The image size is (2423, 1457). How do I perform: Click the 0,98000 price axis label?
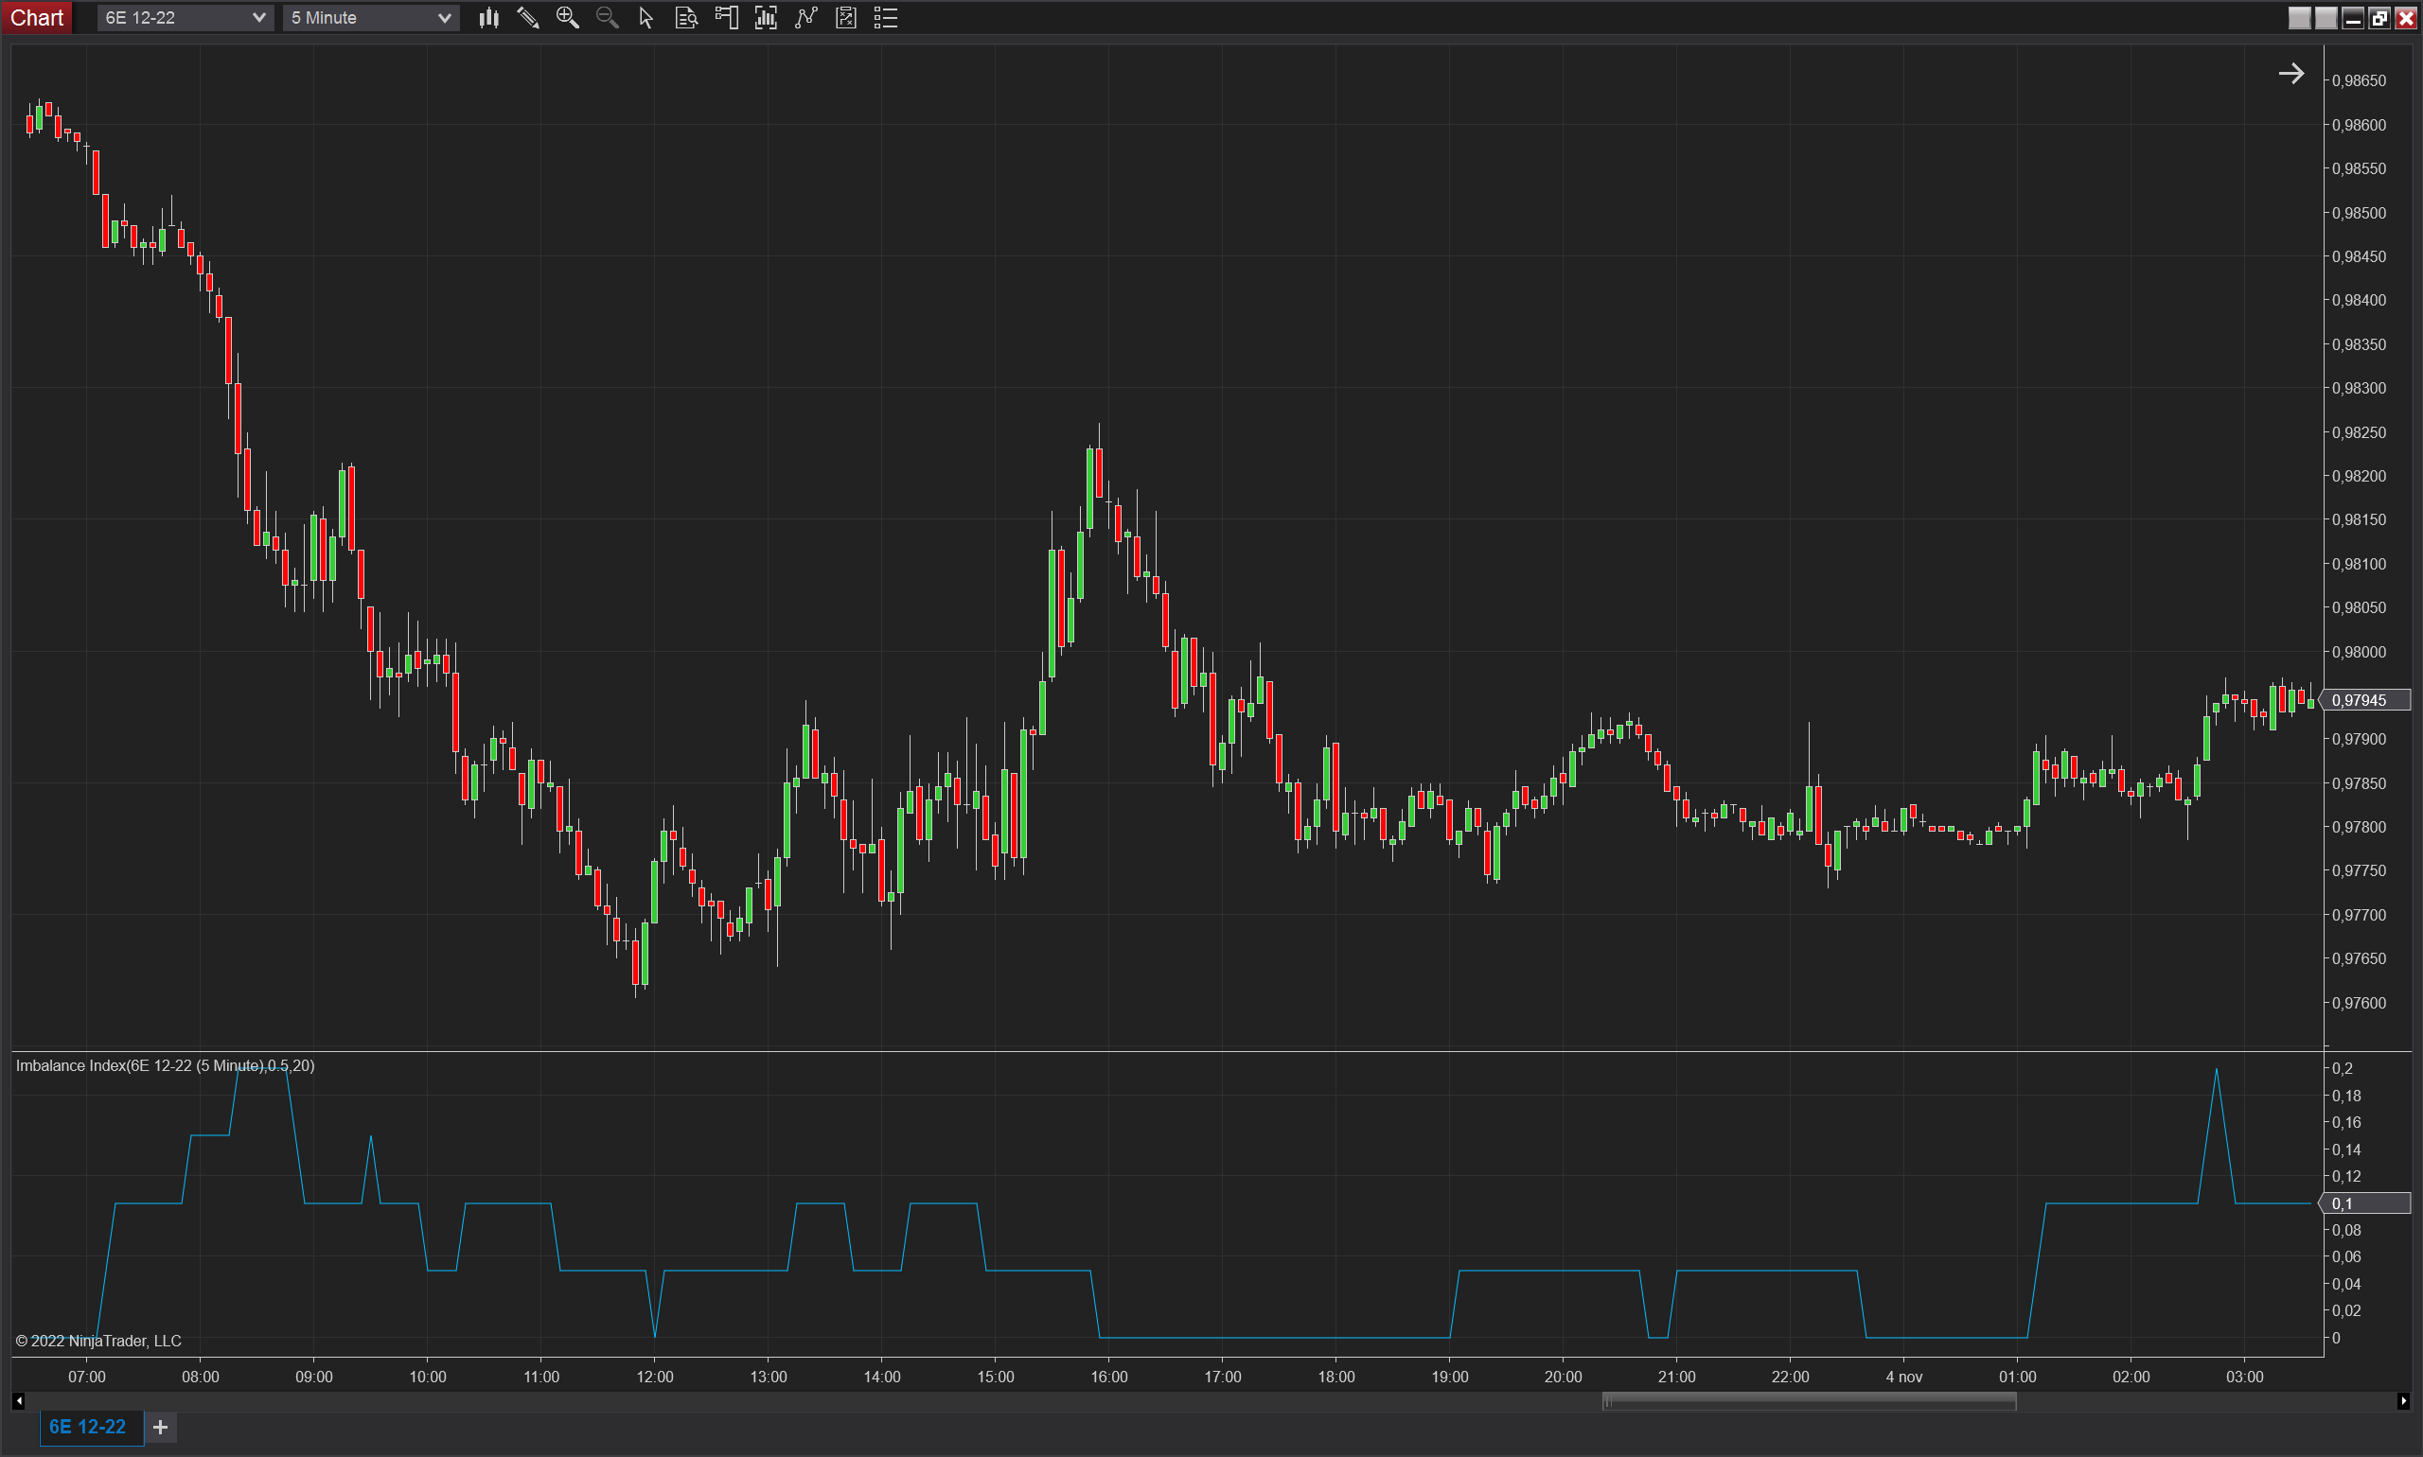[2360, 652]
